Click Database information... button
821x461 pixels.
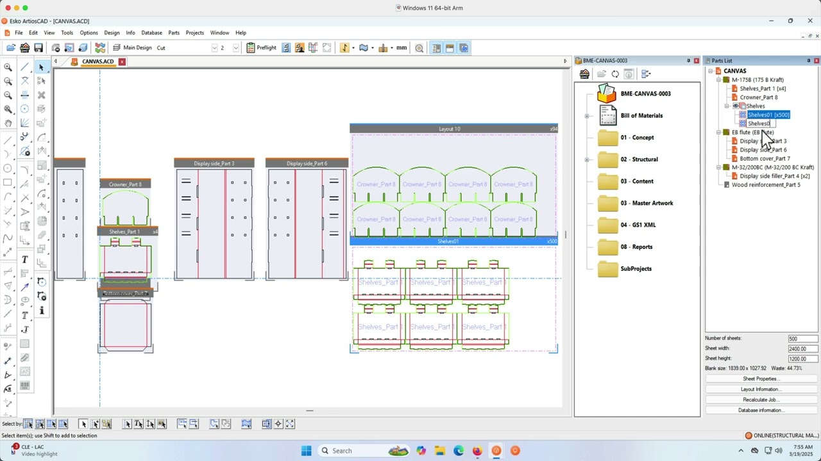pyautogui.click(x=760, y=410)
